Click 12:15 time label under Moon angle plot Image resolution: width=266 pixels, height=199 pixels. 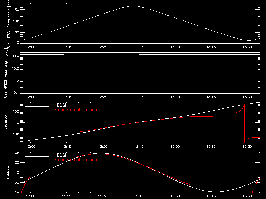pyautogui.click(x=67, y=97)
